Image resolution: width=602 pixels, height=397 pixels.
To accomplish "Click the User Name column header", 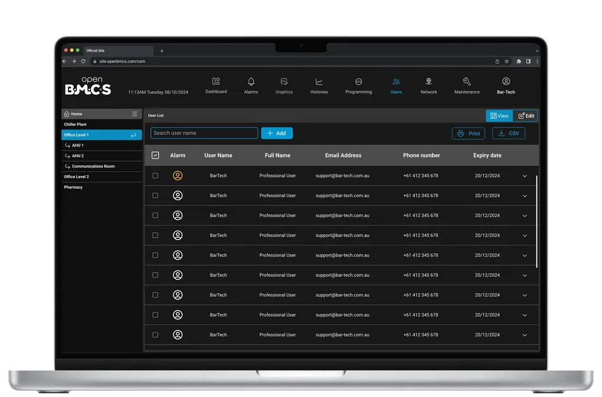I will (218, 155).
